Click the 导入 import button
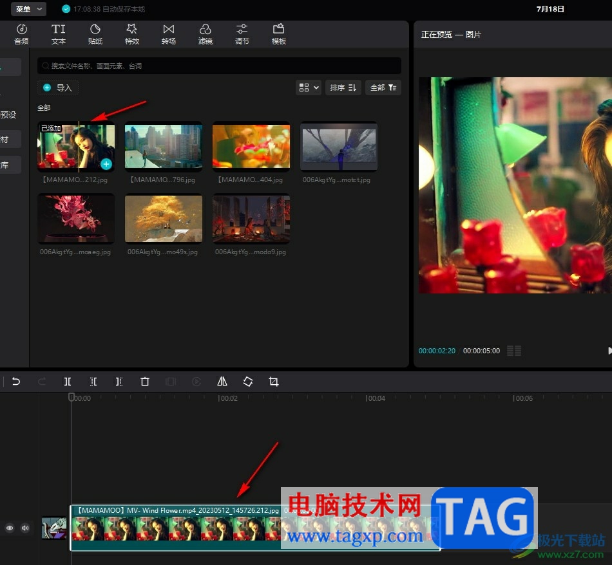The height and width of the screenshot is (565, 612). [58, 88]
